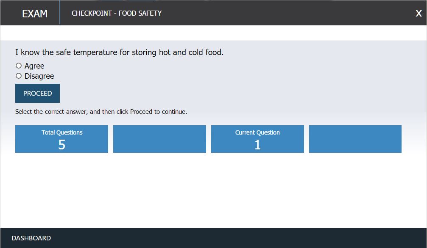Click the Disagree option label text
427x248 pixels.
tap(39, 76)
